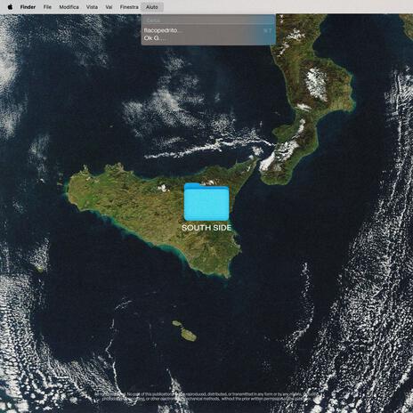Viewport: 413px width, 413px height.
Task: Open the Vista menu
Action: pyautogui.click(x=92, y=7)
